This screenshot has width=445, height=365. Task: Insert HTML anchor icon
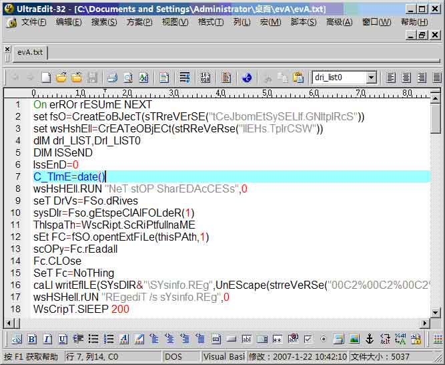point(370,339)
